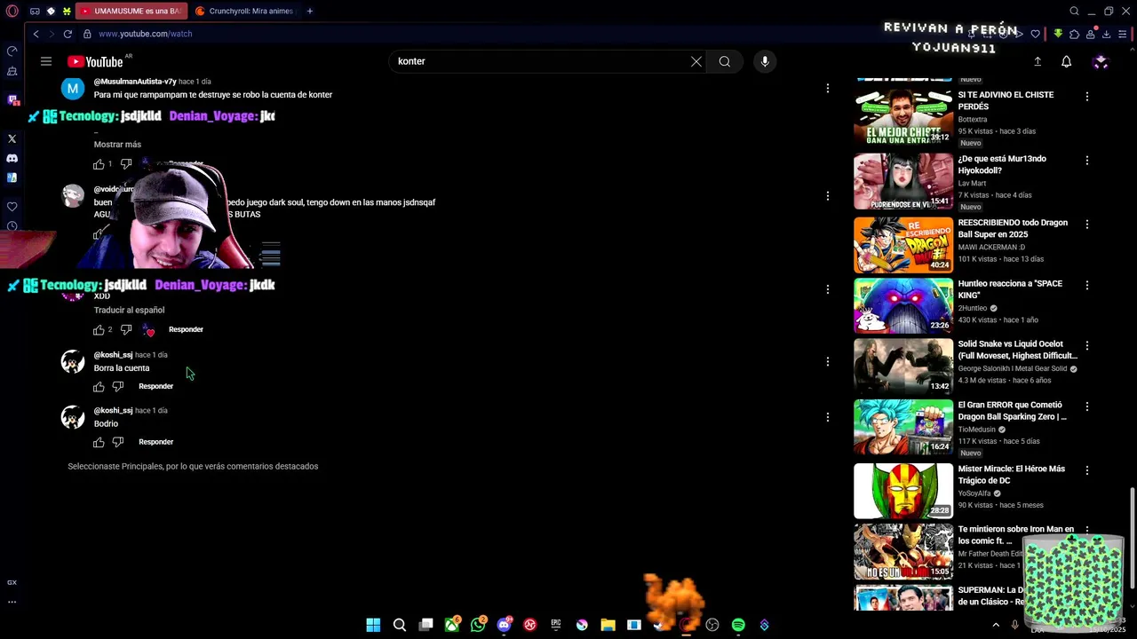Image resolution: width=1137 pixels, height=639 pixels.
Task: Open YouTube notifications bell
Action: (1066, 61)
